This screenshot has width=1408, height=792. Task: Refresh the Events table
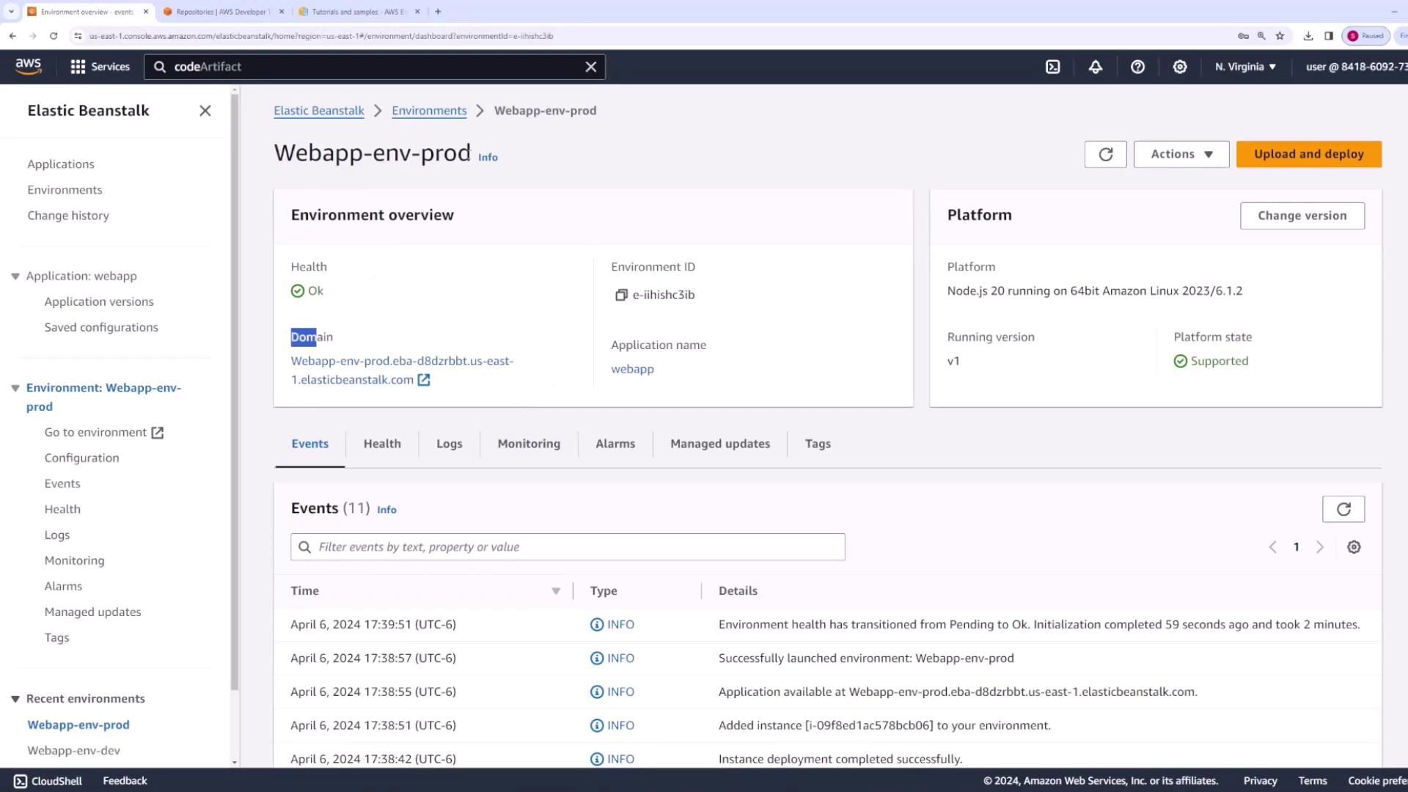pos(1343,509)
